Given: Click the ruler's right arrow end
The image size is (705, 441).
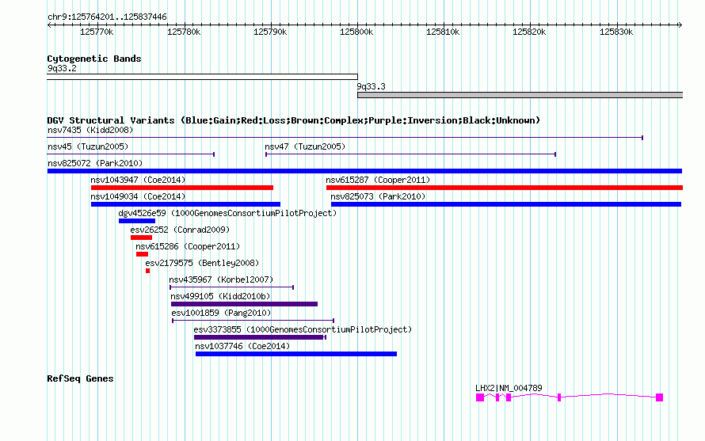Looking at the screenshot, I should point(680,25).
